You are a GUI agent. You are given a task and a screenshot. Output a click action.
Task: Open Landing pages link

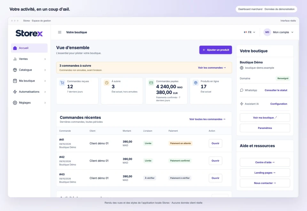pyautogui.click(x=265, y=173)
